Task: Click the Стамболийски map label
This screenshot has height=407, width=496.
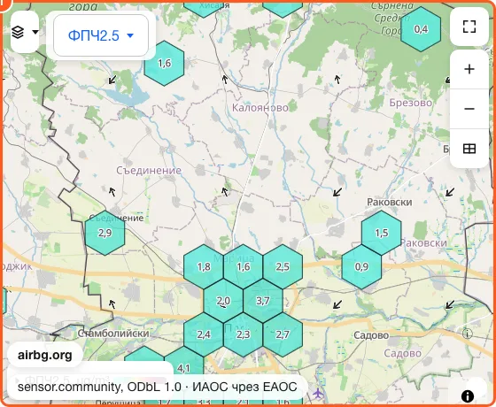Action: coord(113,334)
